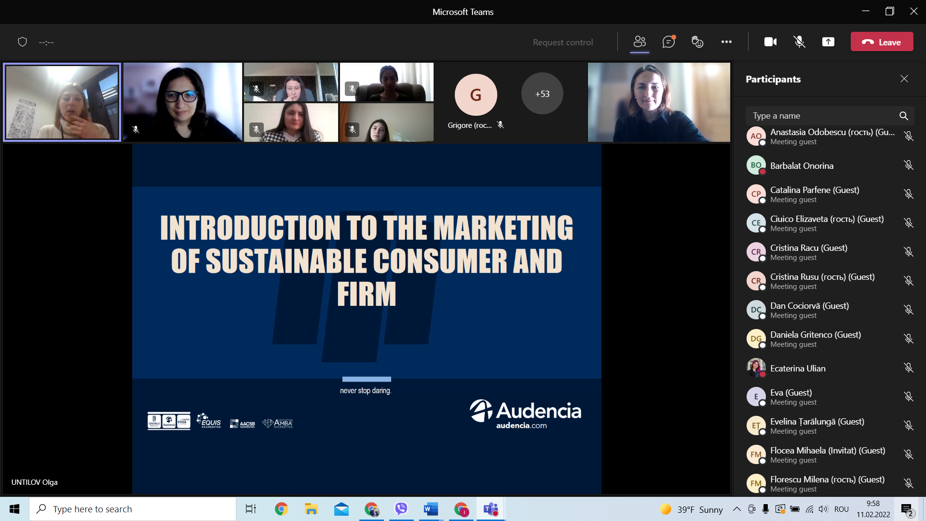The width and height of the screenshot is (926, 521).
Task: Click the shield security icon
Action: pos(22,42)
